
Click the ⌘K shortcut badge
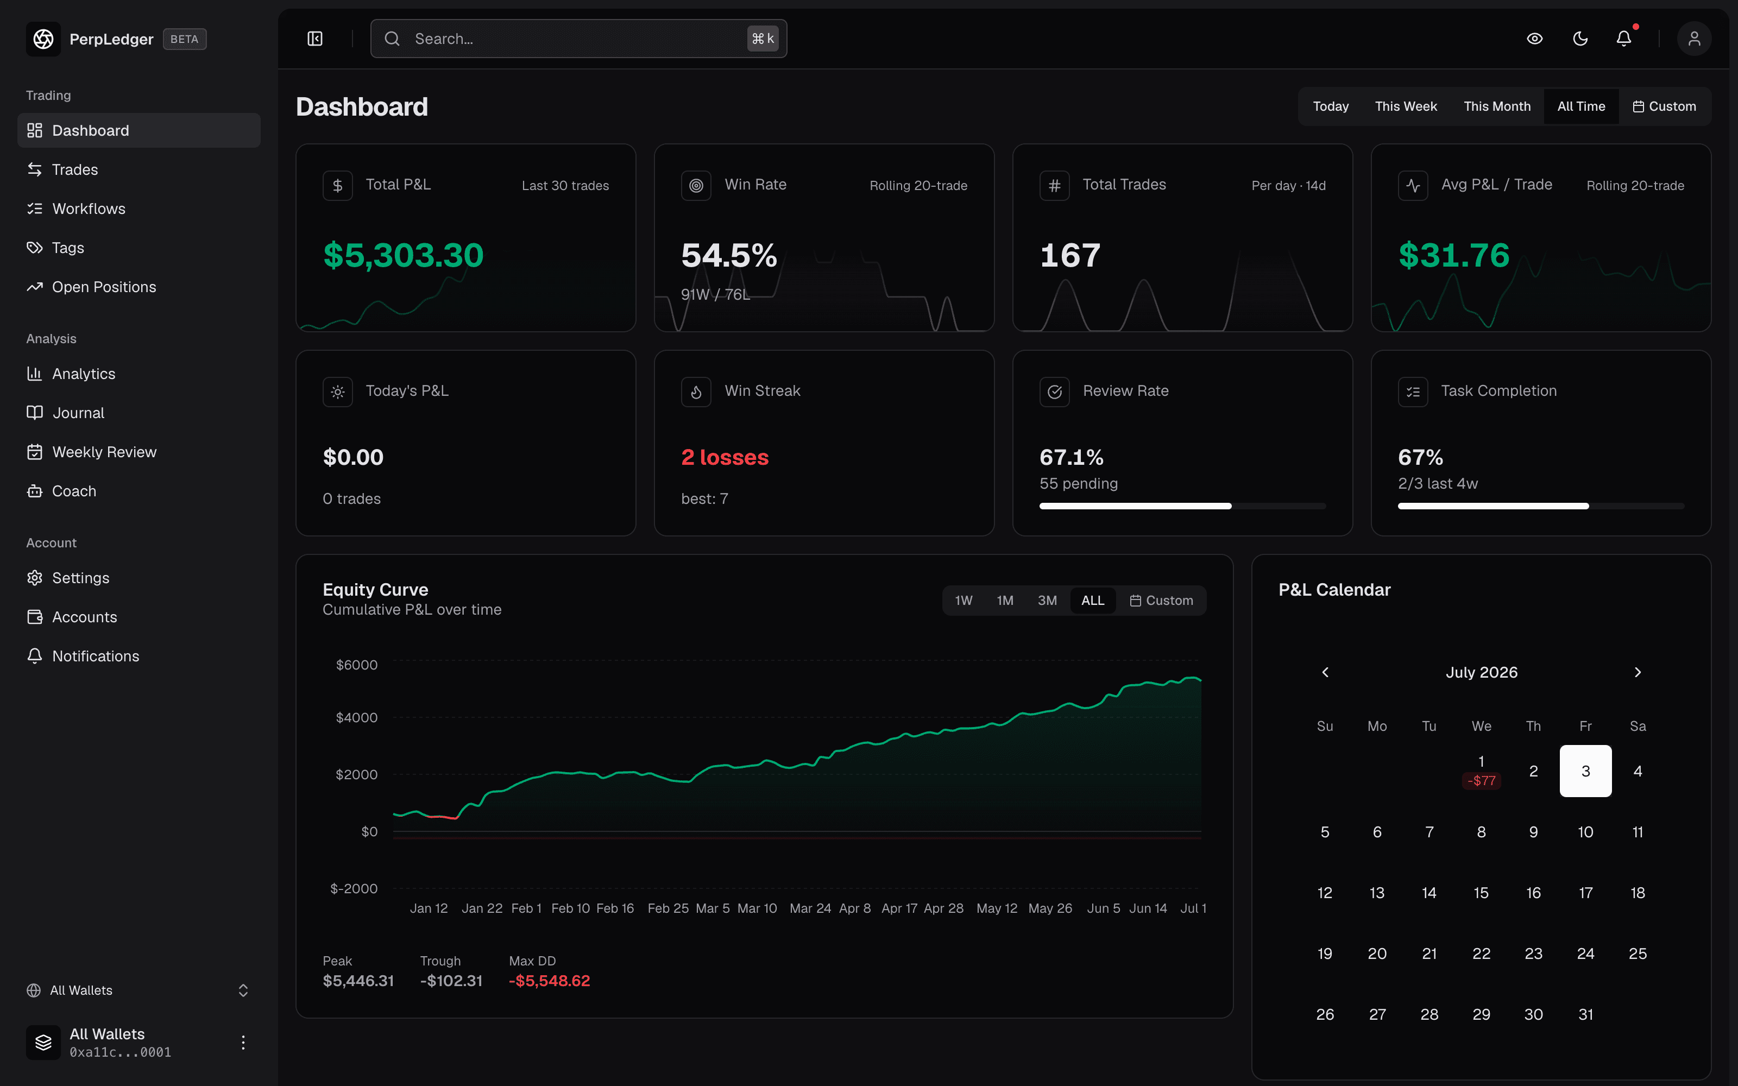pyautogui.click(x=763, y=39)
